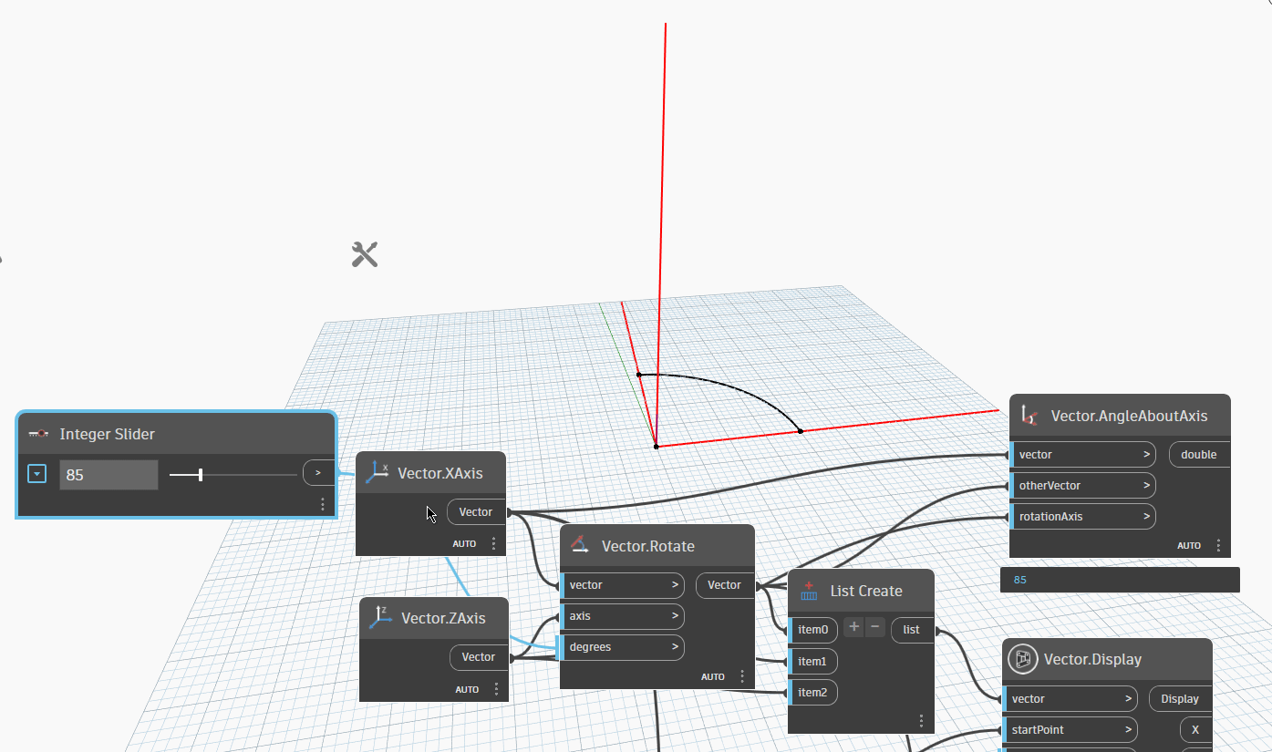Click the Vector.ZAxis node icon
The height and width of the screenshot is (752, 1272).
click(380, 617)
